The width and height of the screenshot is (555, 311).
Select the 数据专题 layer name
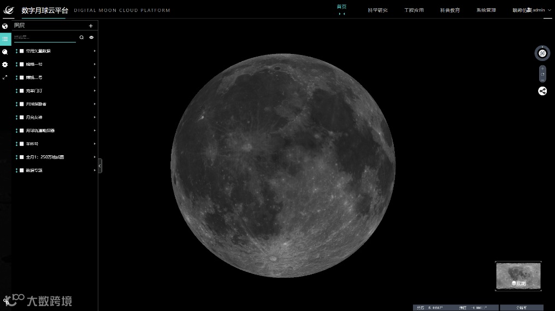tap(34, 170)
